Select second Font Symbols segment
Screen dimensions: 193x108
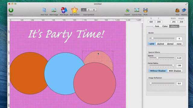tap(89, 10)
